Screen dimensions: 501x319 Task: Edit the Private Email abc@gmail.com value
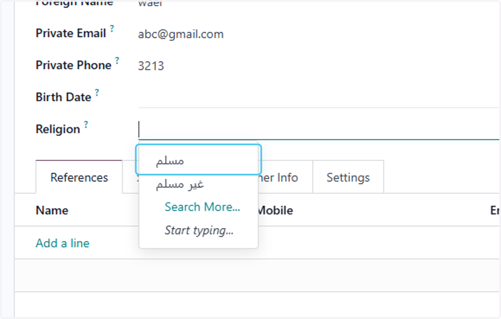click(181, 34)
